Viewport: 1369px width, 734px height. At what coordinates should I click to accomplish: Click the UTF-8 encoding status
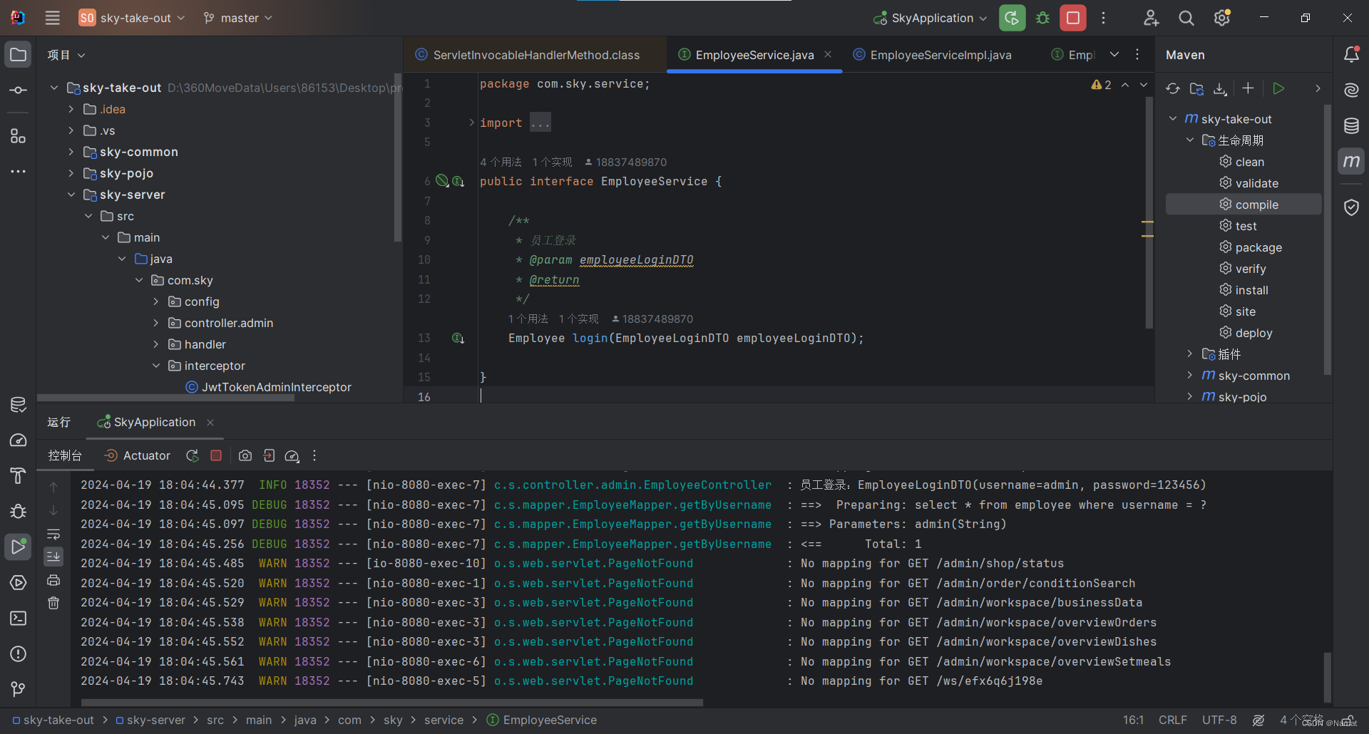click(x=1219, y=720)
